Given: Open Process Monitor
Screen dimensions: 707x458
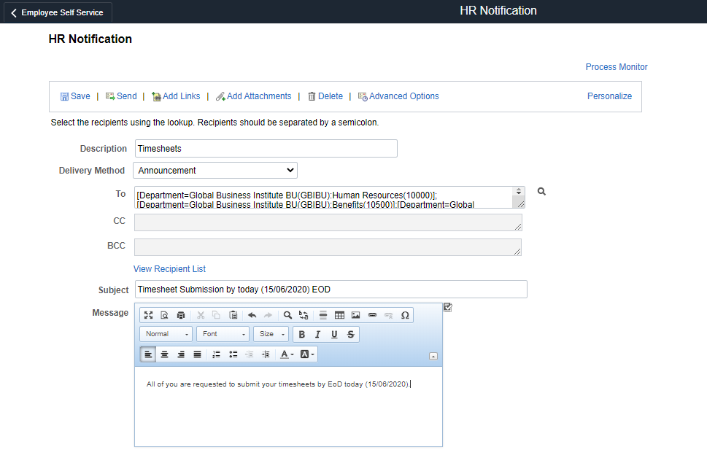Looking at the screenshot, I should 617,66.
